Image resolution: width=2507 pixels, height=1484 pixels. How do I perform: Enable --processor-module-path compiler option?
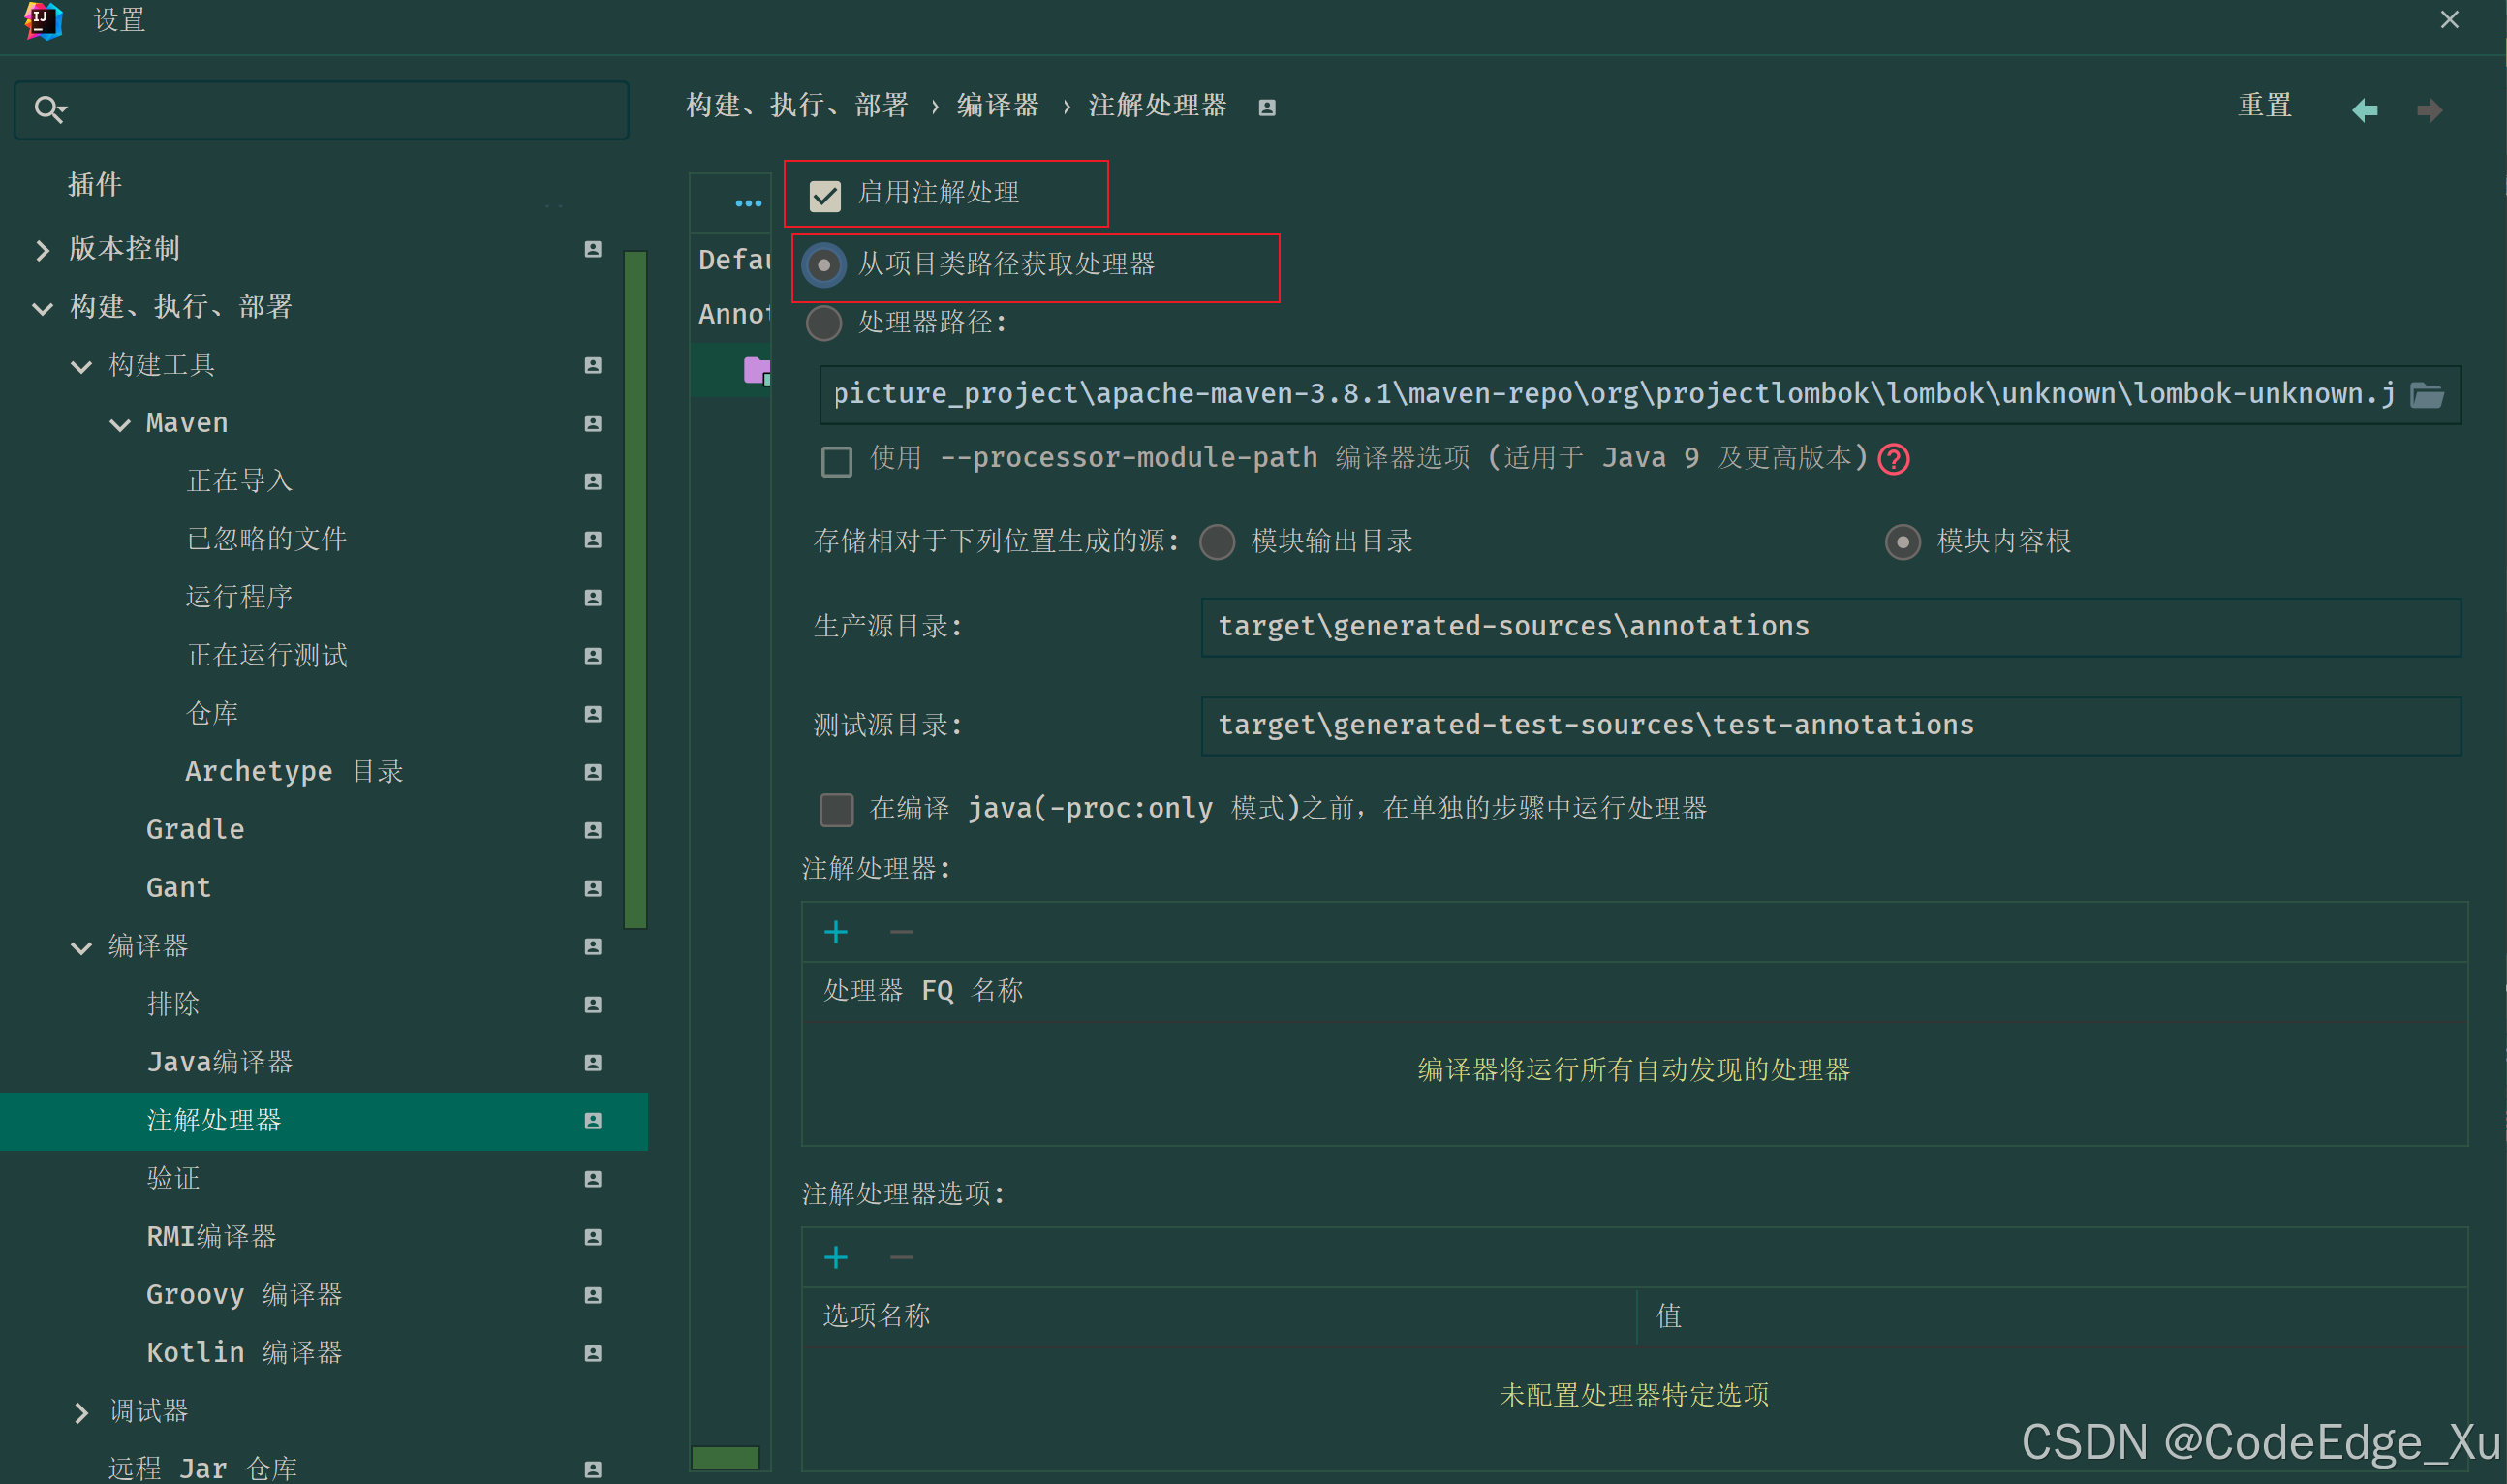pyautogui.click(x=836, y=461)
